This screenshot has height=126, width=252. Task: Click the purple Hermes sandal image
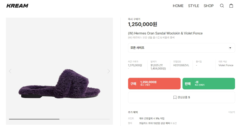59,84
